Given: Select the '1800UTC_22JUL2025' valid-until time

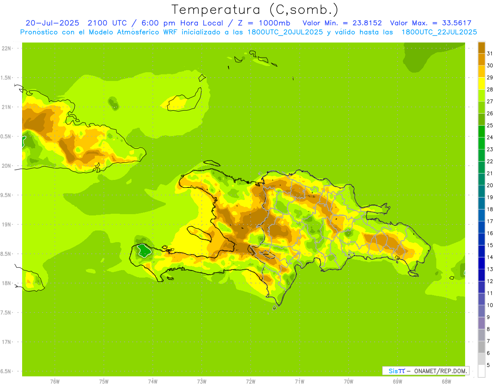Looking at the screenshot, I should tap(439, 32).
